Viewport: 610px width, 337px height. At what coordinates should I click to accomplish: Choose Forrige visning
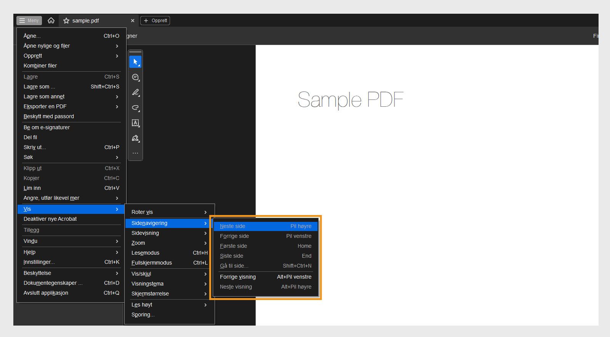point(266,277)
